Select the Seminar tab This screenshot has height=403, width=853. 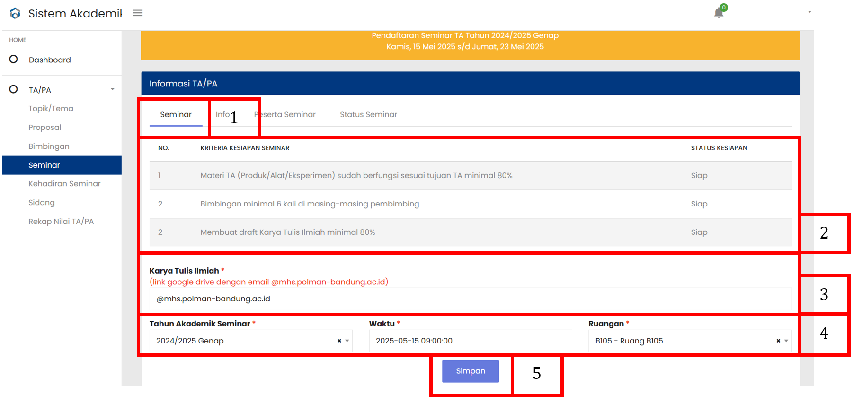pos(176,114)
